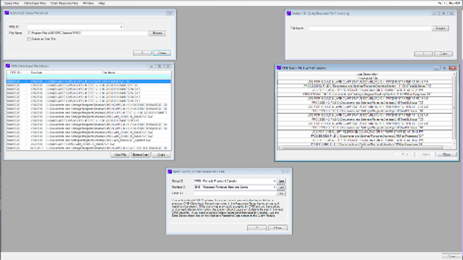Click the Query Response File Processing window icon
Screen dimensions: 463x260
[x=289, y=14]
